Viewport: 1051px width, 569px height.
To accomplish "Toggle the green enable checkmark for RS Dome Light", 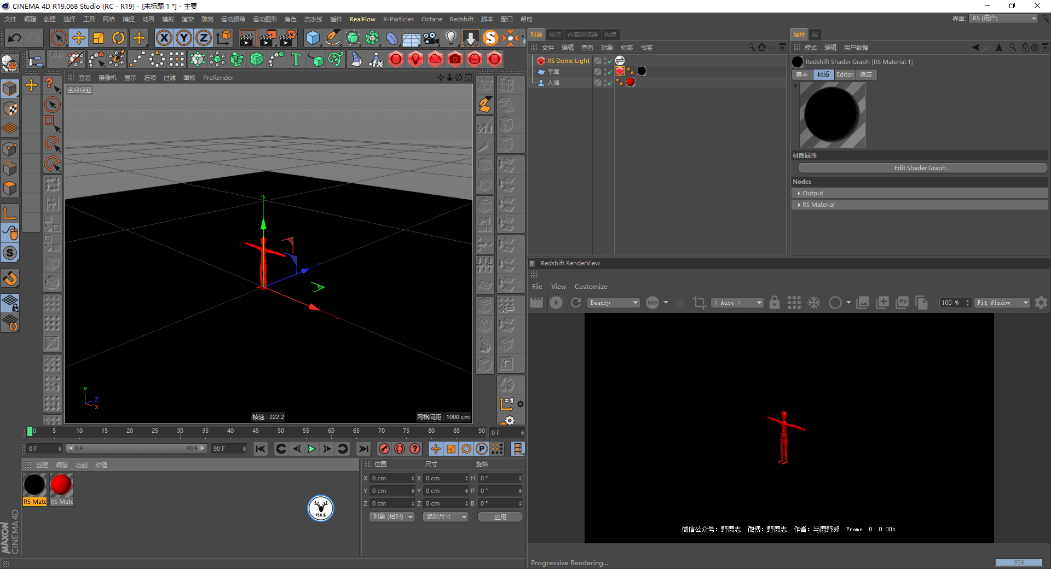I will [x=610, y=61].
